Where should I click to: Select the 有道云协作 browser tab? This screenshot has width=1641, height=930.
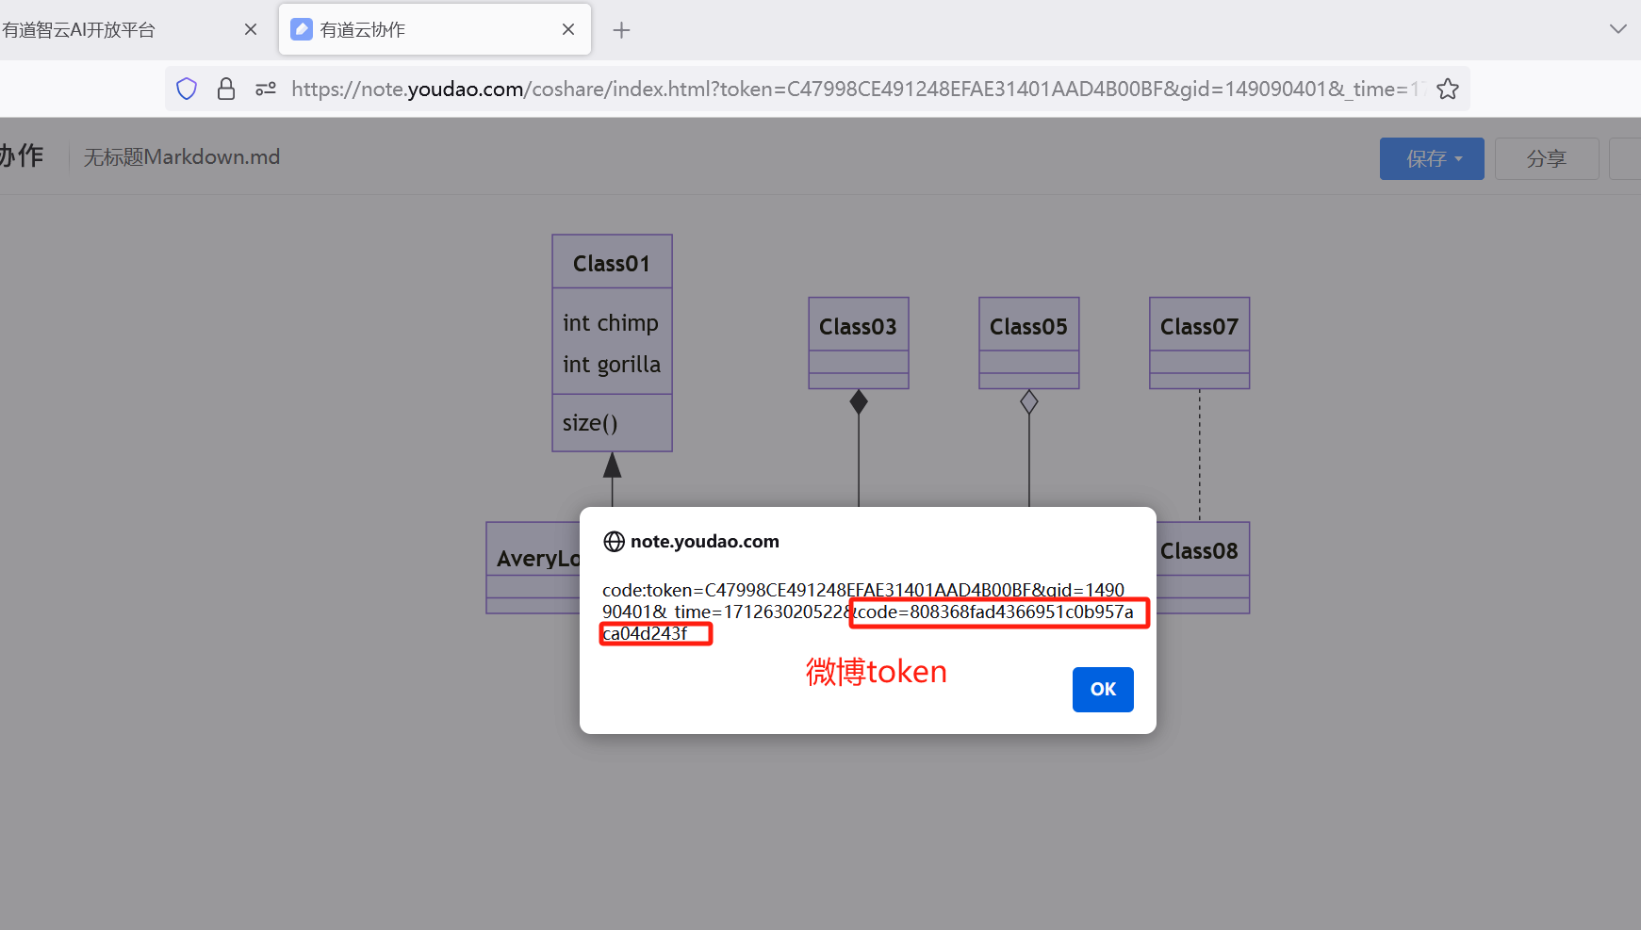point(435,30)
